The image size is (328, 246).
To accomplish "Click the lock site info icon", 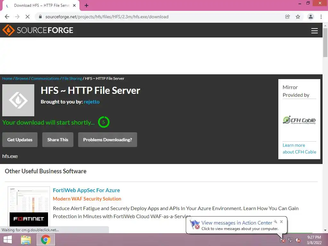I will [x=40, y=17].
